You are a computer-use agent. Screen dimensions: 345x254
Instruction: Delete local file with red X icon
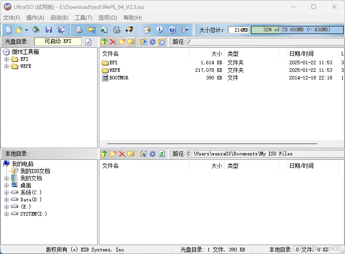pos(122,154)
